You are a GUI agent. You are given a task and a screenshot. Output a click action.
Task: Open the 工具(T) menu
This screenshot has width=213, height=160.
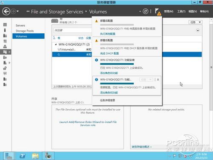click(x=181, y=12)
